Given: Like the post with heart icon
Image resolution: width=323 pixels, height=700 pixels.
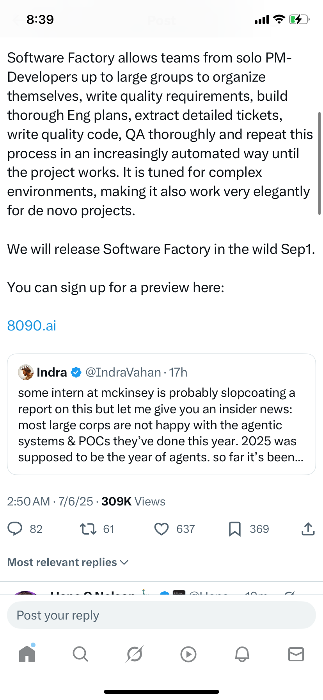Looking at the screenshot, I should click(161, 529).
